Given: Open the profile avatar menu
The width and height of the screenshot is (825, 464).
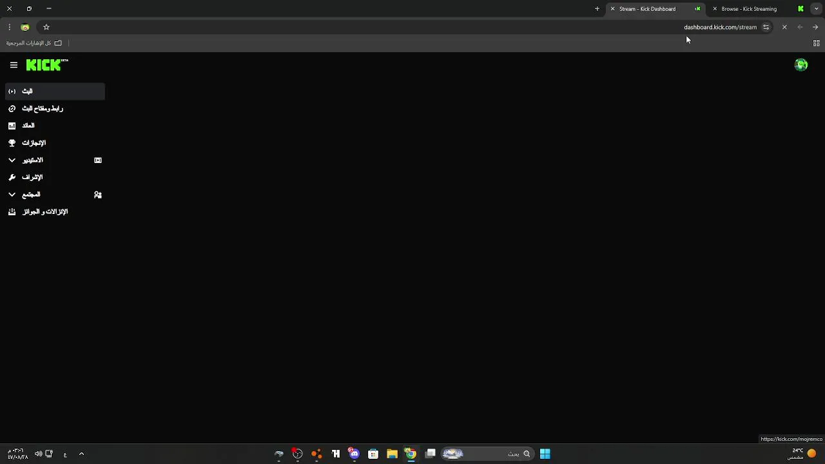Looking at the screenshot, I should pos(801,65).
